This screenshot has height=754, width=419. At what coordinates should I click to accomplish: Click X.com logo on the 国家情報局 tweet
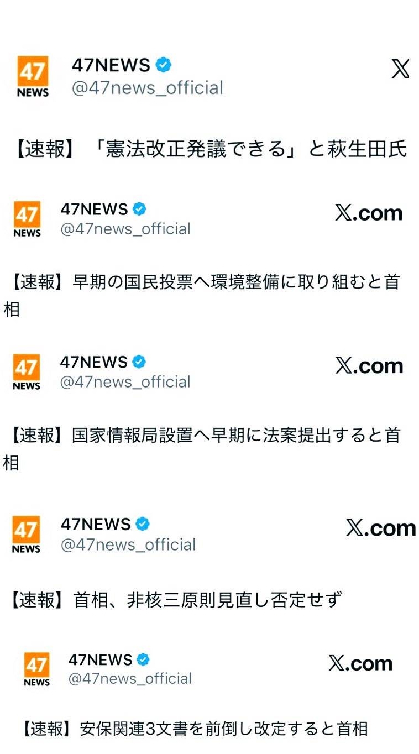click(369, 366)
